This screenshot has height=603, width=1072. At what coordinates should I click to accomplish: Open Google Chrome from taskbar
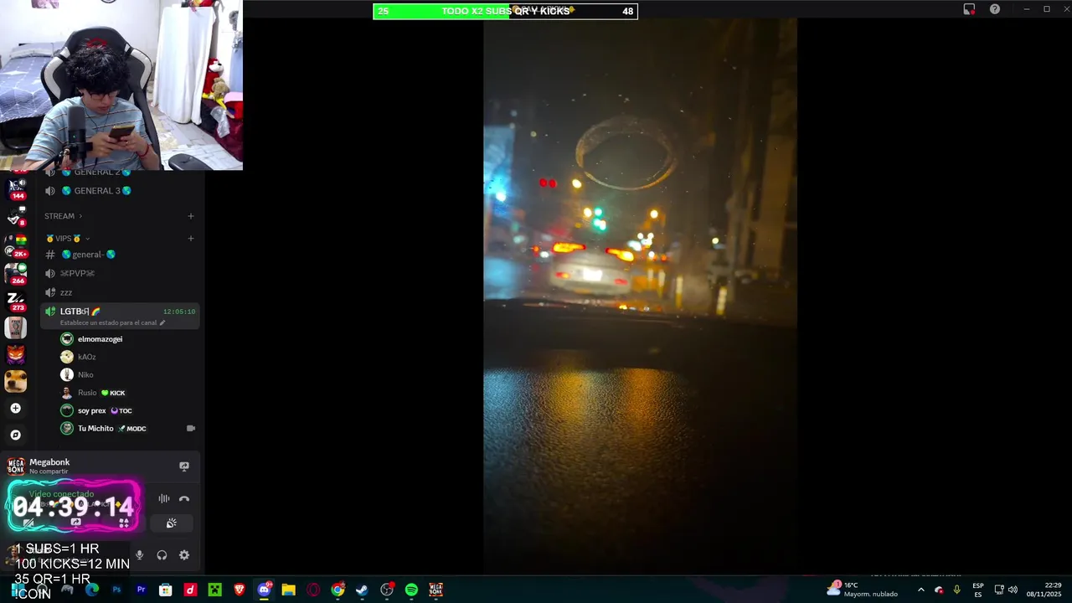click(x=338, y=590)
